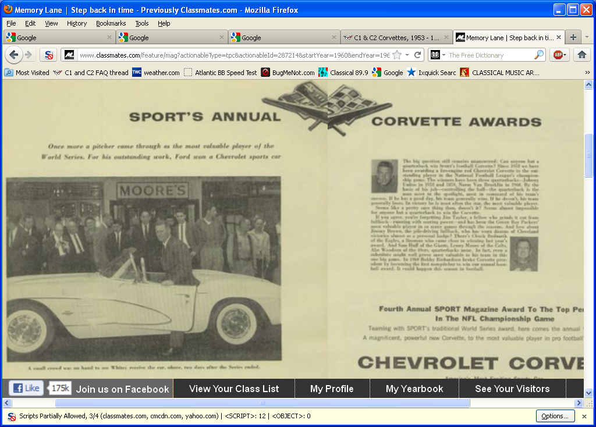The height and width of the screenshot is (427, 596).
Task: Bookmark this page with the star icon
Action: pos(397,55)
